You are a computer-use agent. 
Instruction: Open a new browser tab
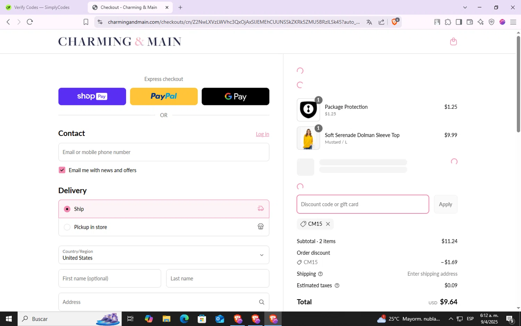point(180,7)
